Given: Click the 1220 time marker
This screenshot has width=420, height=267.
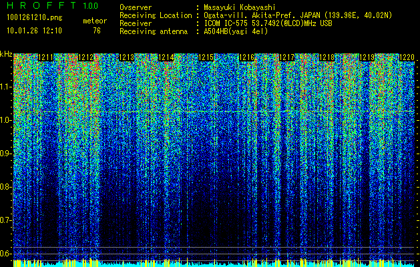Looking at the screenshot, I should 407,57.
